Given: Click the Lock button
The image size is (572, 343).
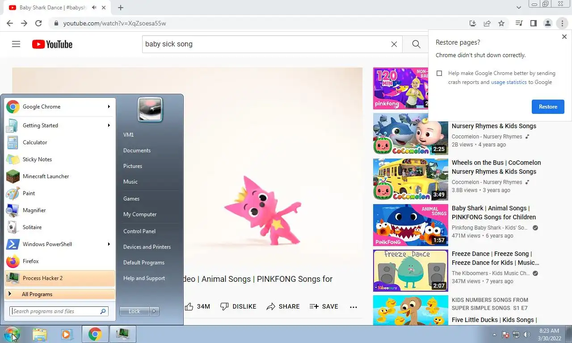Looking at the screenshot, I should tap(135, 311).
